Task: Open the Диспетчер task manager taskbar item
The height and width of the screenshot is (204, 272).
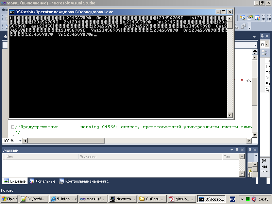Action: click(x=122, y=199)
